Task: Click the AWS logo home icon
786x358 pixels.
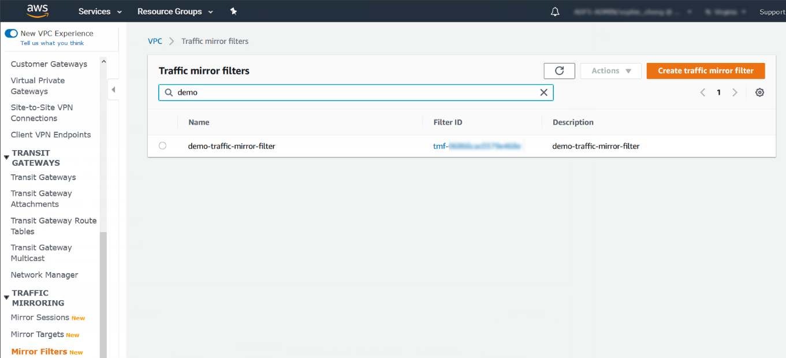Action: point(36,11)
